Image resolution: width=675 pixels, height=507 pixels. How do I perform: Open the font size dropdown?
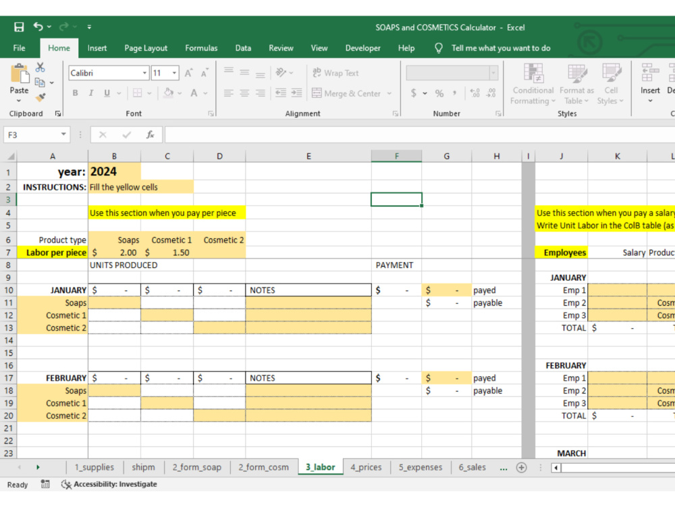174,73
